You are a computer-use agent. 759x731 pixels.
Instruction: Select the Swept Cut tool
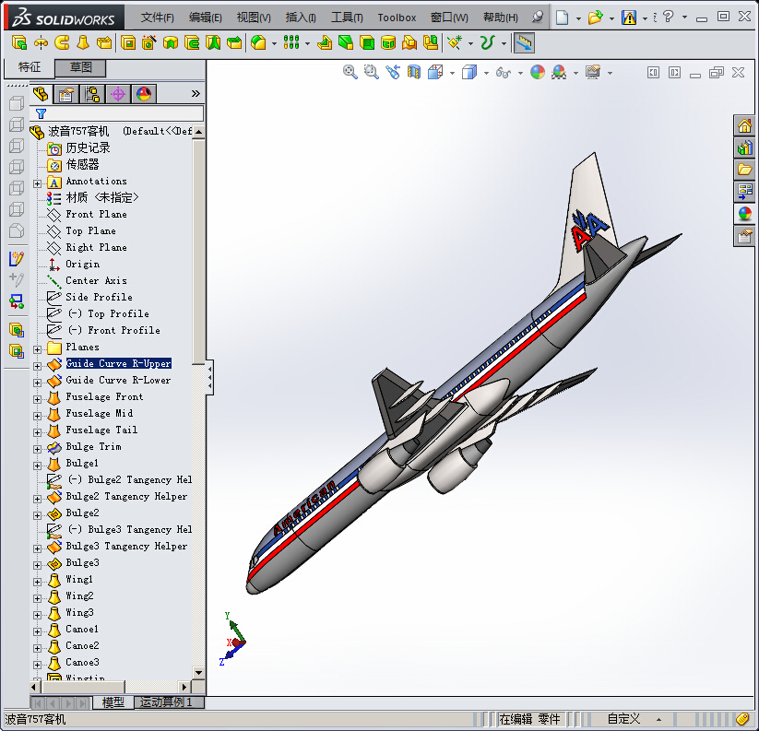click(192, 43)
